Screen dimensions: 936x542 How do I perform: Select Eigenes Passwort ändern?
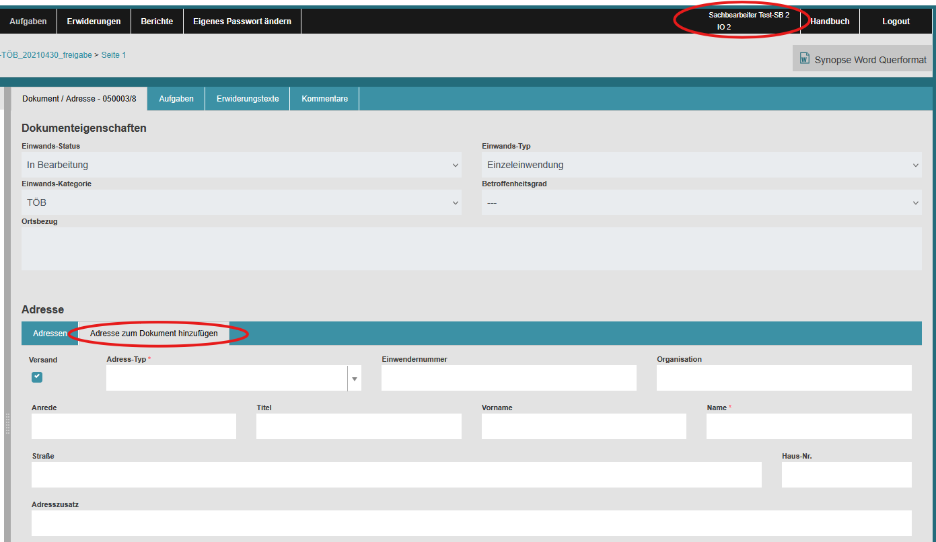click(242, 22)
